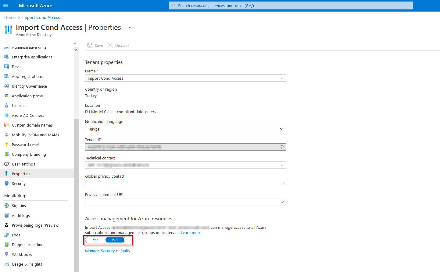Click the sidebar scroll up arrow

pyautogui.click(x=76, y=50)
